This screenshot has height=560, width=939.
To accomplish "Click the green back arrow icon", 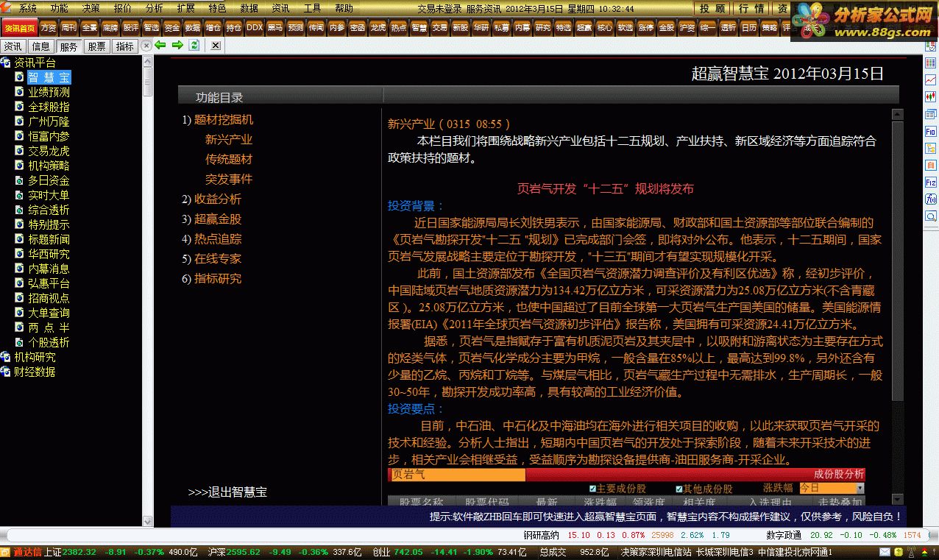I will click(160, 46).
